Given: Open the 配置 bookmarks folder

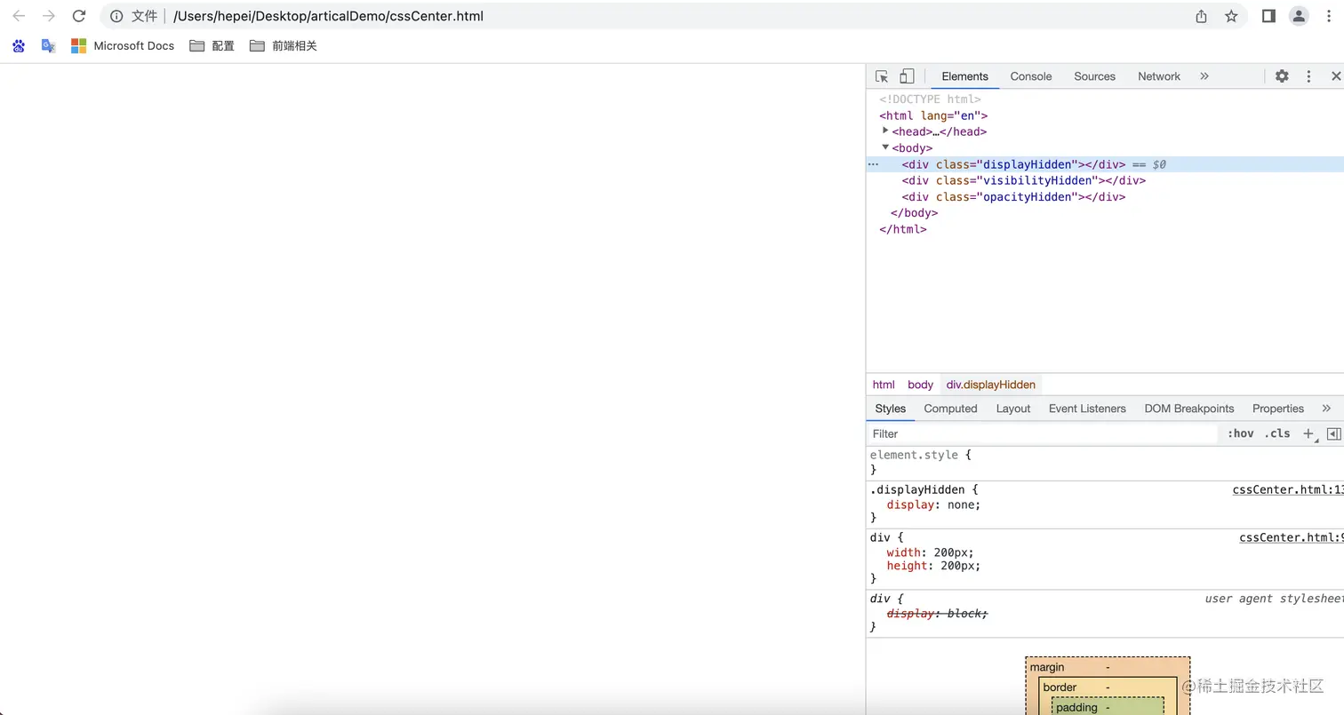Looking at the screenshot, I should 212,45.
